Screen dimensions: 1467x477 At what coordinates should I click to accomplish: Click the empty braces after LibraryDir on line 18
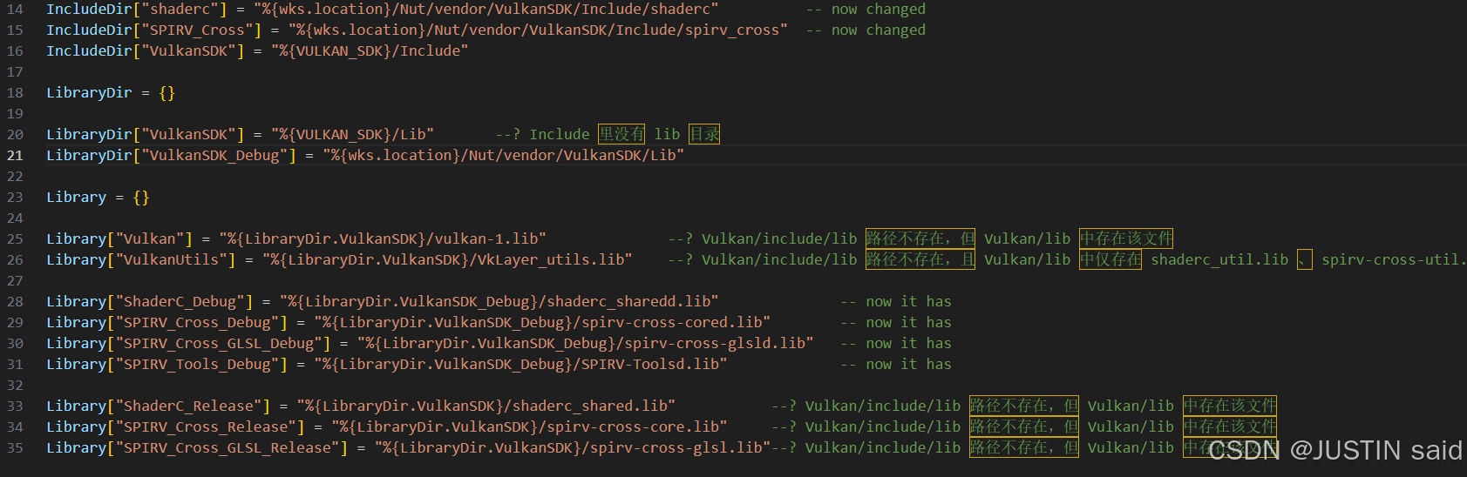tap(166, 93)
